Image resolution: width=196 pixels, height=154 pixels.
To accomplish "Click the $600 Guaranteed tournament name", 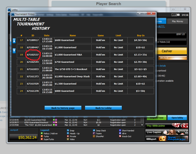I will [64, 40].
